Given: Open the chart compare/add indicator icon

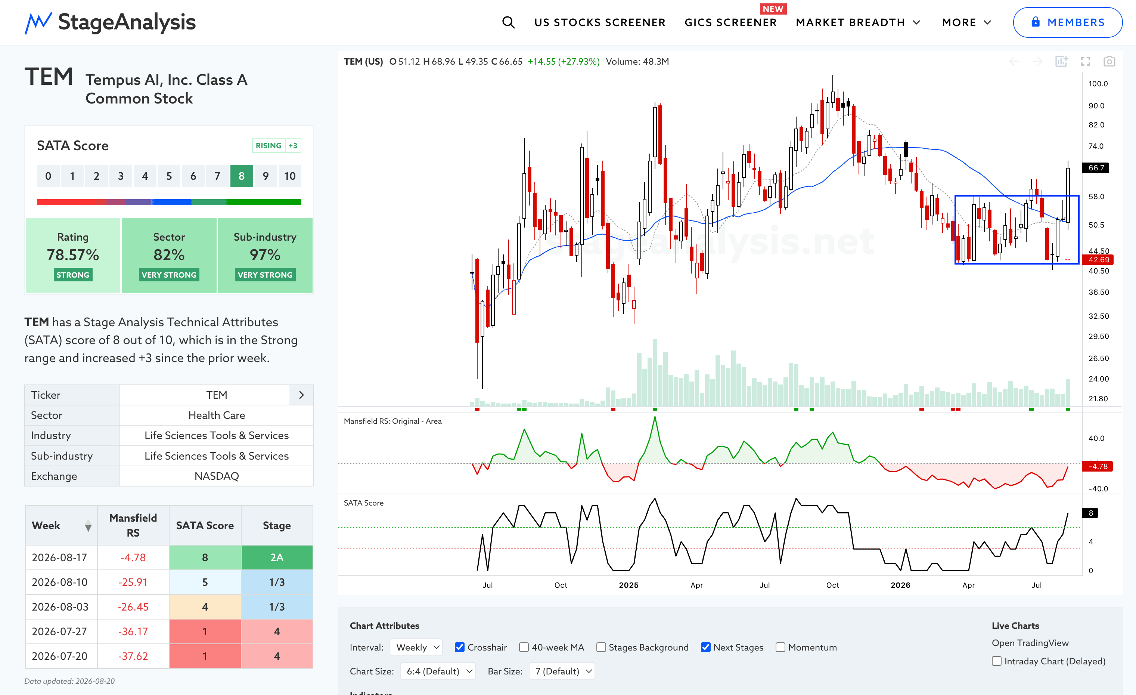Looking at the screenshot, I should pos(1061,61).
